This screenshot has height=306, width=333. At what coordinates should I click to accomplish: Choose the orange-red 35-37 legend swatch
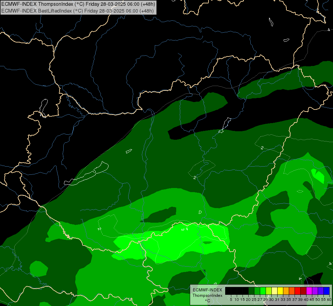(292, 291)
